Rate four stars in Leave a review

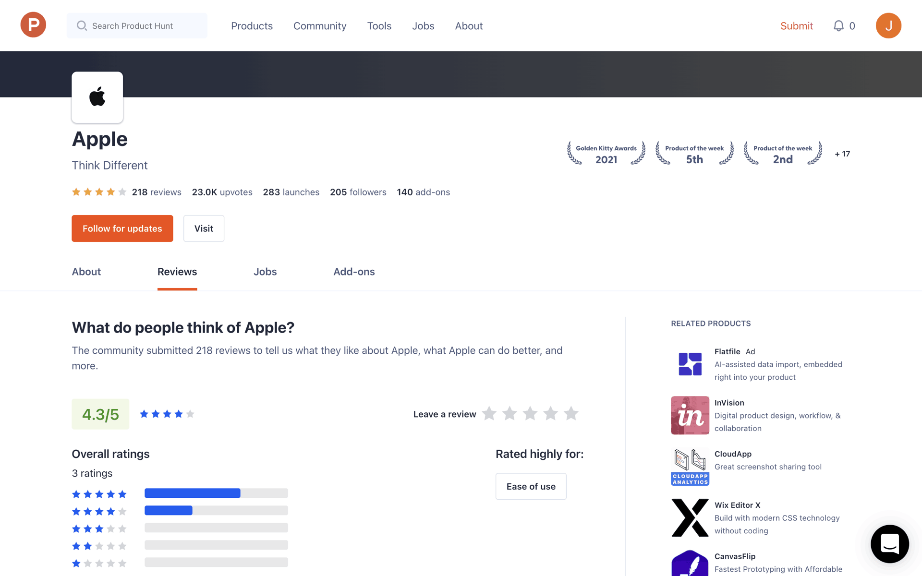(550, 413)
